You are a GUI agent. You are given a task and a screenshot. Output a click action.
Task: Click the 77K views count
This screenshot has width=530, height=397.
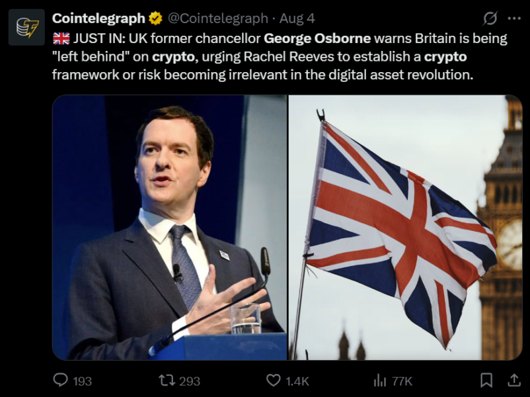pyautogui.click(x=402, y=380)
